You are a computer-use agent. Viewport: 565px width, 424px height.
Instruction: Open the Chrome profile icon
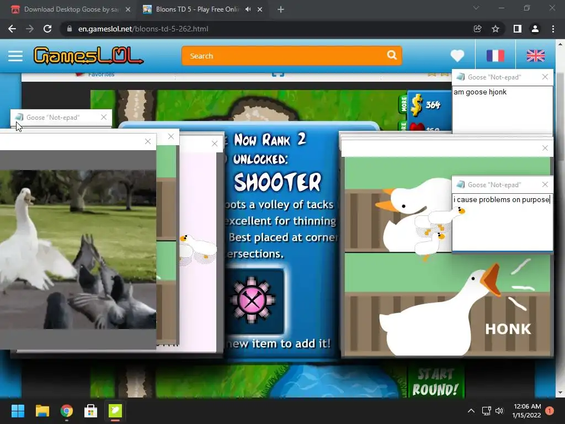535,29
